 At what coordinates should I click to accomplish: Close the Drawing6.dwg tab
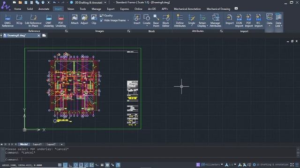pyautogui.click(x=38, y=35)
